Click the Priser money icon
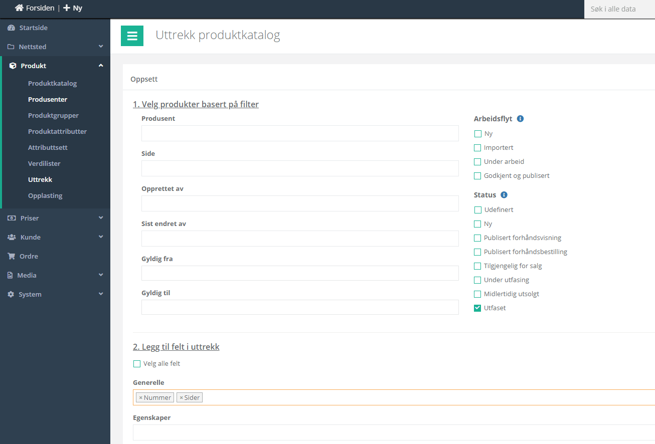The width and height of the screenshot is (655, 444). (x=11, y=218)
